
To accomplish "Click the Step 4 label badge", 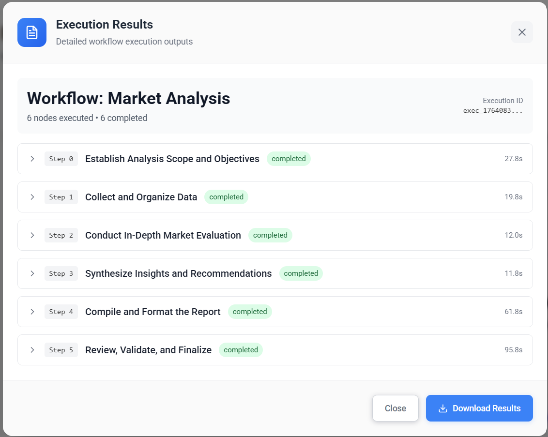I will (61, 311).
